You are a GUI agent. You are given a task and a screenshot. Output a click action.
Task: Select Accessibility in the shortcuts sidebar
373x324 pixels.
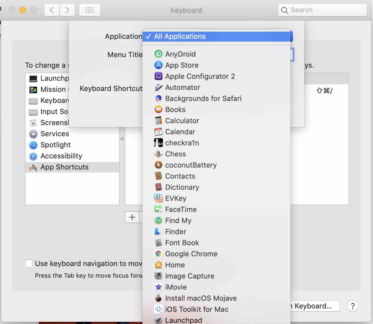tap(72, 156)
